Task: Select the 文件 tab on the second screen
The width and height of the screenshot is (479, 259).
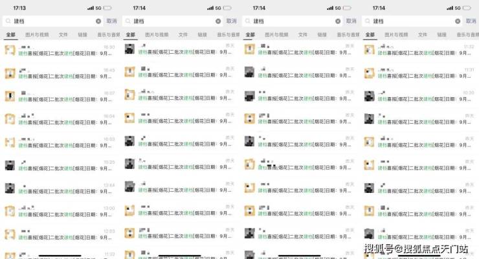Action: (x=183, y=35)
